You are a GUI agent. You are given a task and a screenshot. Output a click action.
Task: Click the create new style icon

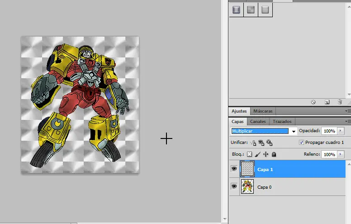[x=327, y=102]
